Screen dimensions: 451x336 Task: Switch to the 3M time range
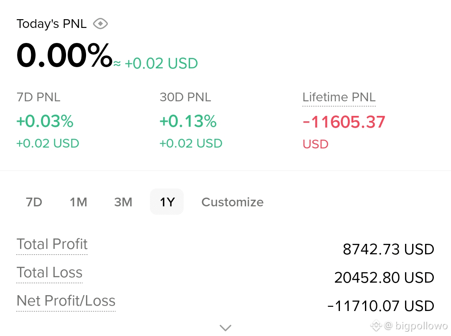123,202
